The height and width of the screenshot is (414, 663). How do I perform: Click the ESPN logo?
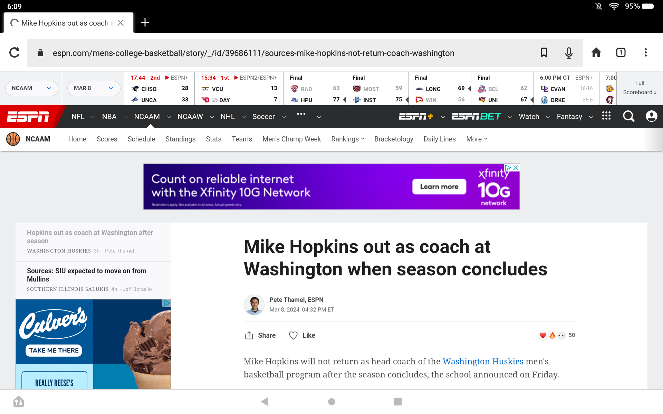point(28,117)
